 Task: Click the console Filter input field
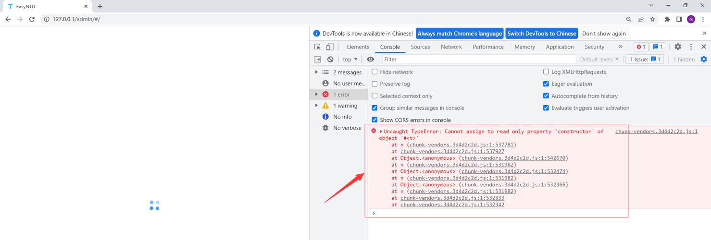478,60
